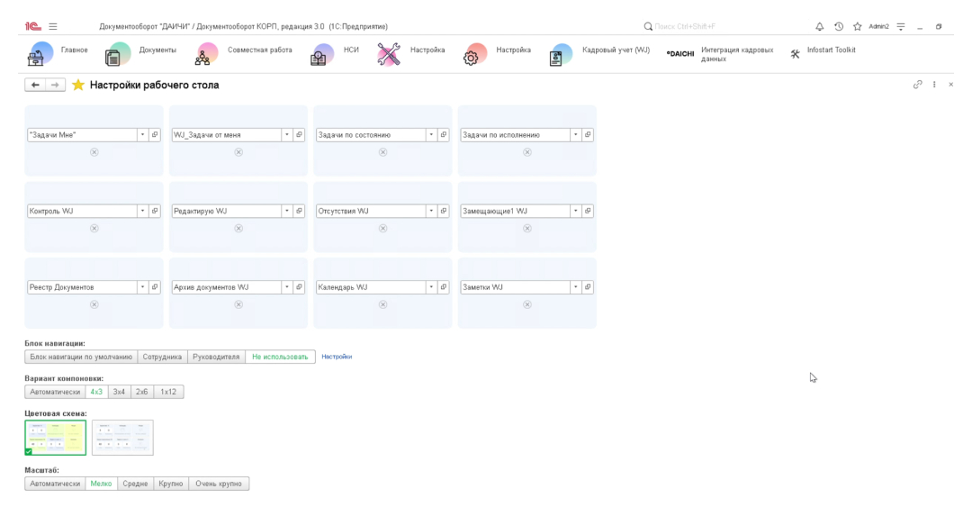Choose the second blue color scheme thumbnail
972x516 pixels.
[122, 438]
